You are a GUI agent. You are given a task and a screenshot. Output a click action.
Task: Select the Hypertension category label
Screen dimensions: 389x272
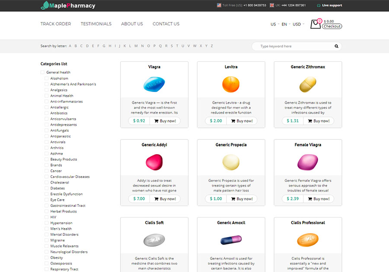[x=61, y=223]
